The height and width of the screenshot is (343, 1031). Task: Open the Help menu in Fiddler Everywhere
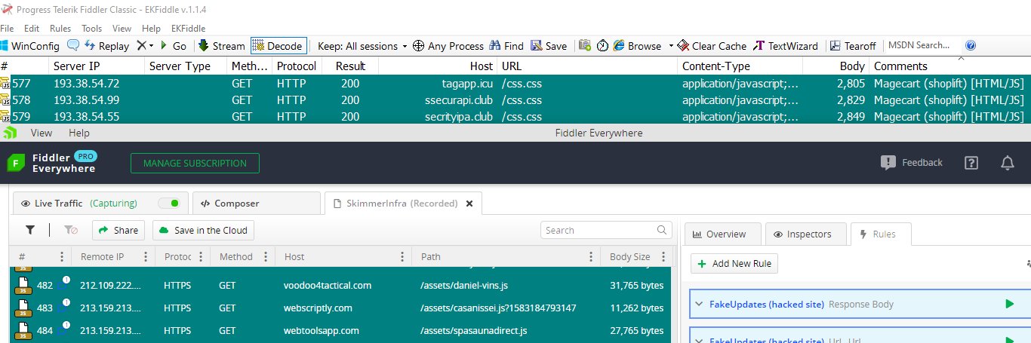click(78, 133)
